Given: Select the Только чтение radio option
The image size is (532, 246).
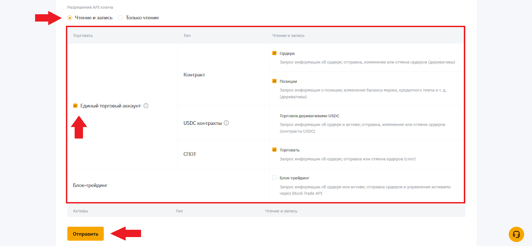Looking at the screenshot, I should (121, 18).
